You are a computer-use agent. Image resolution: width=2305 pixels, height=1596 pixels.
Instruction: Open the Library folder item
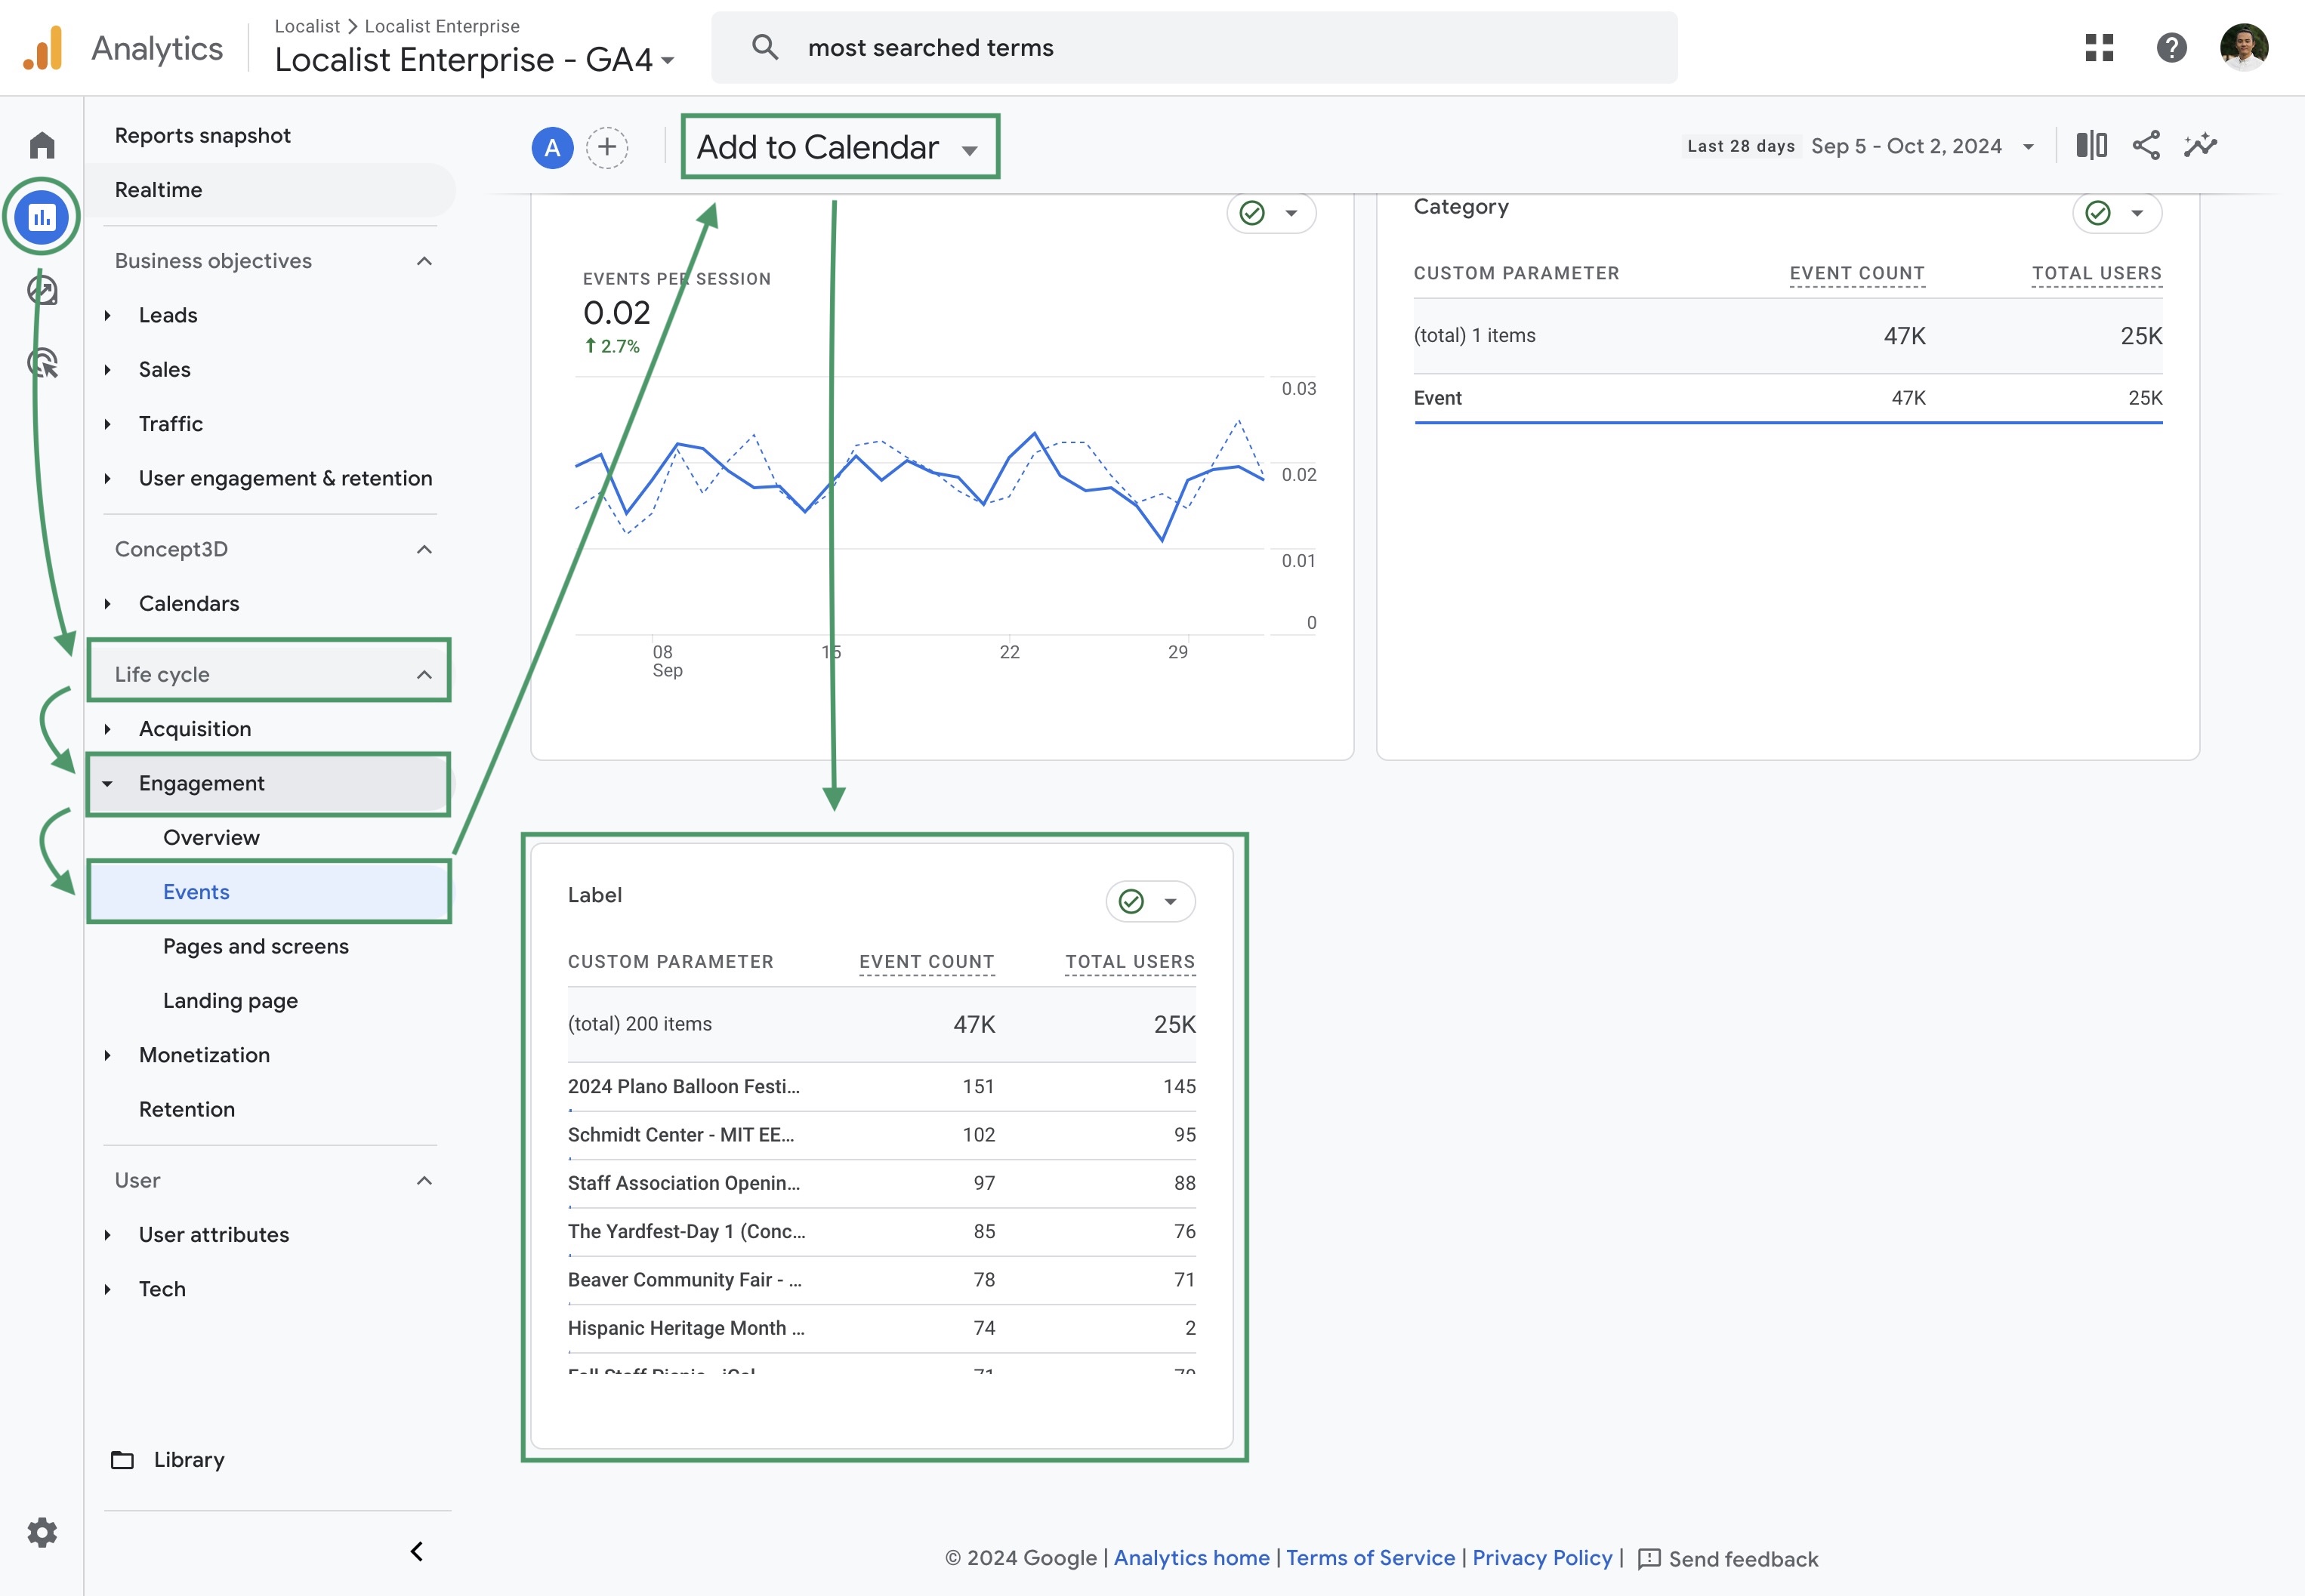(x=168, y=1459)
